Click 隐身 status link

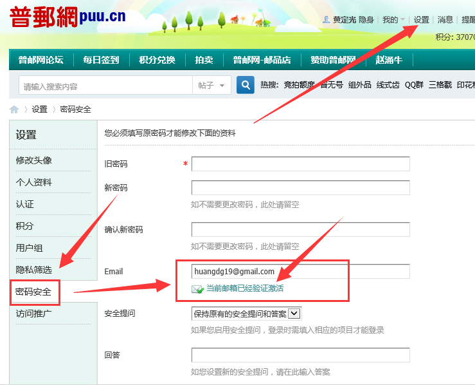tap(366, 20)
